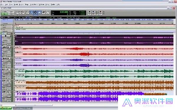Click the last transport button in bottom row
The width and height of the screenshot is (177, 110).
101,14
